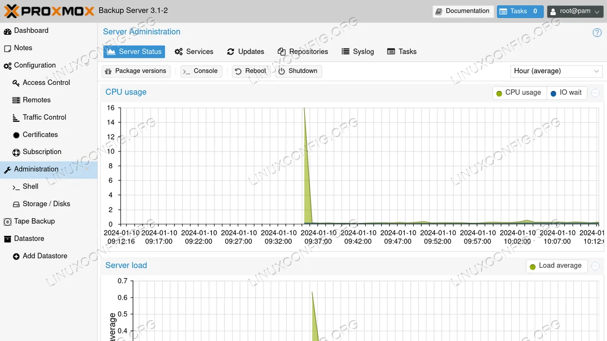This screenshot has height=341, width=607.
Task: Switch to the Tasks tab
Action: 402,52
